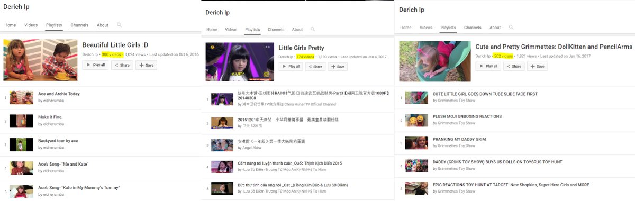
Task: Share the Beautiful Little Girls :D playlist
Action: (x=122, y=65)
